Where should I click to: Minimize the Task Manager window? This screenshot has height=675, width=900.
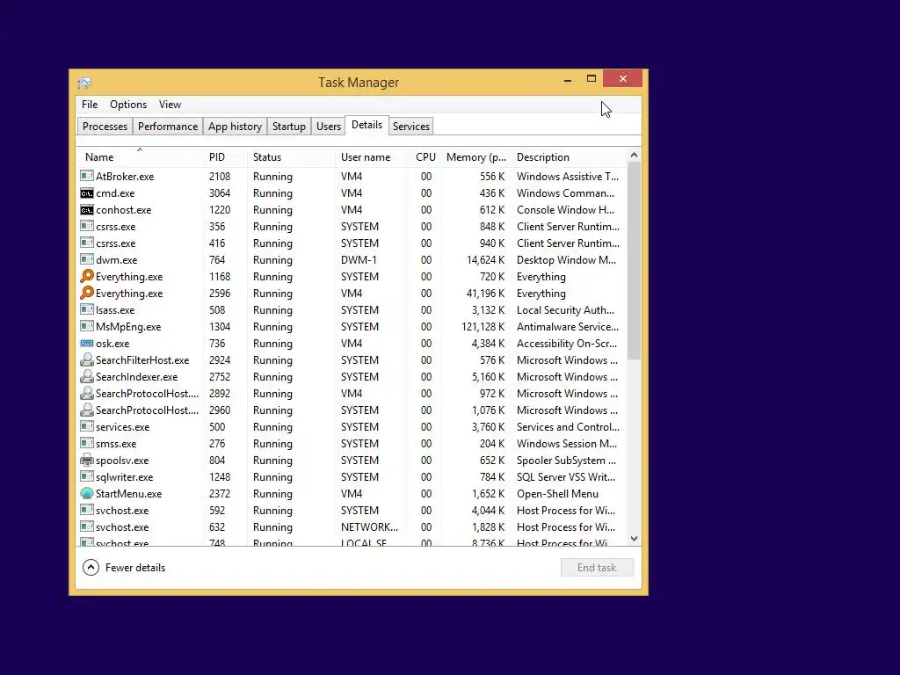tap(568, 79)
